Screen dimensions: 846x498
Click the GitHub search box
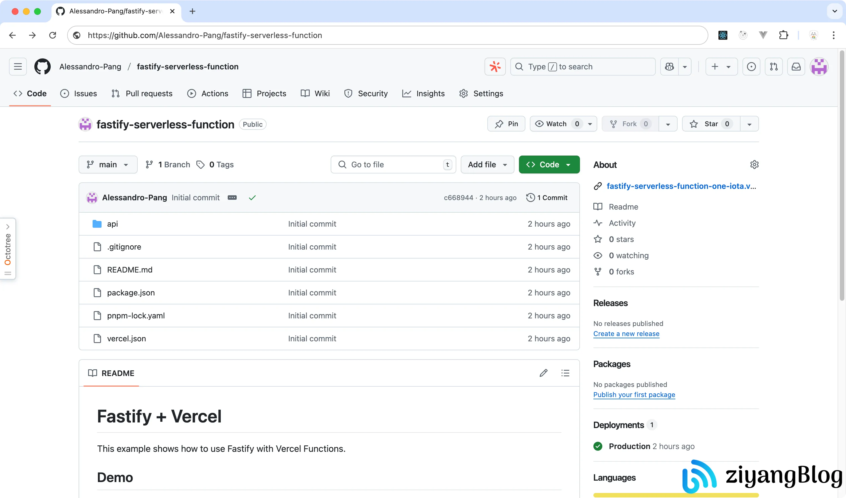coord(583,67)
